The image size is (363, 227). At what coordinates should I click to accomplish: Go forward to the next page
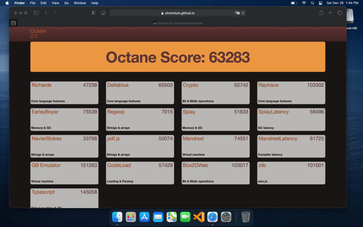click(55, 13)
